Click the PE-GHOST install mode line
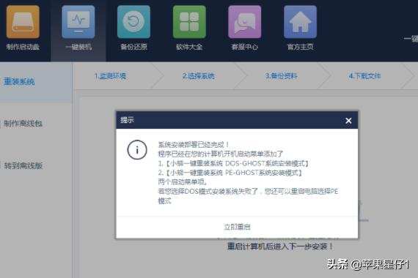The height and width of the screenshot is (278, 418). click(x=230, y=173)
